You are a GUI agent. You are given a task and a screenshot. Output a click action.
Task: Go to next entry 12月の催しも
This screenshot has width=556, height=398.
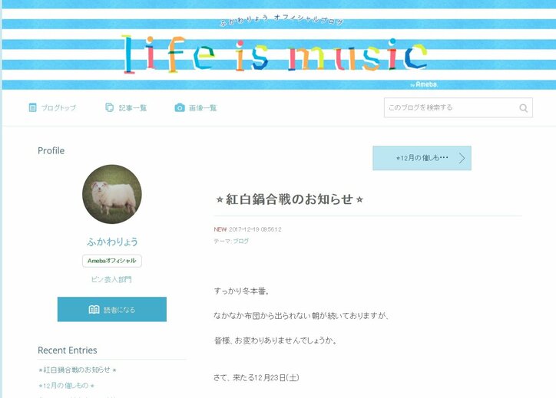pyautogui.click(x=422, y=158)
